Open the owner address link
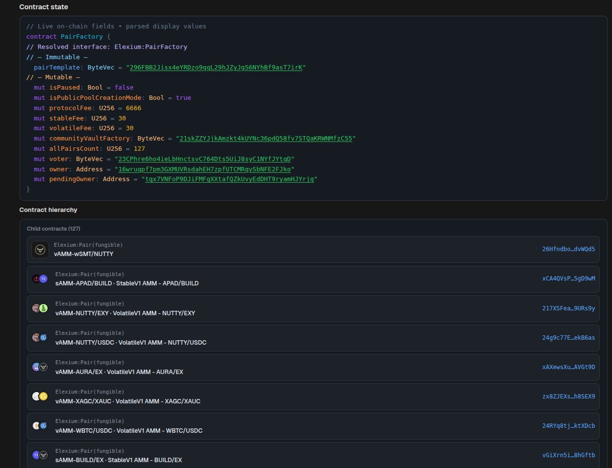Viewport: 612px width, 468px height. (x=204, y=169)
